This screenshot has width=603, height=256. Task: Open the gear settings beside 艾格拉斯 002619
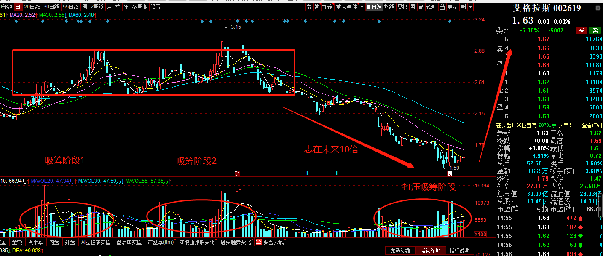pyautogui.click(x=597, y=8)
